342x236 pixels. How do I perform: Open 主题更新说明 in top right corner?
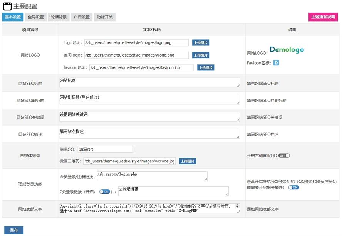click(324, 17)
